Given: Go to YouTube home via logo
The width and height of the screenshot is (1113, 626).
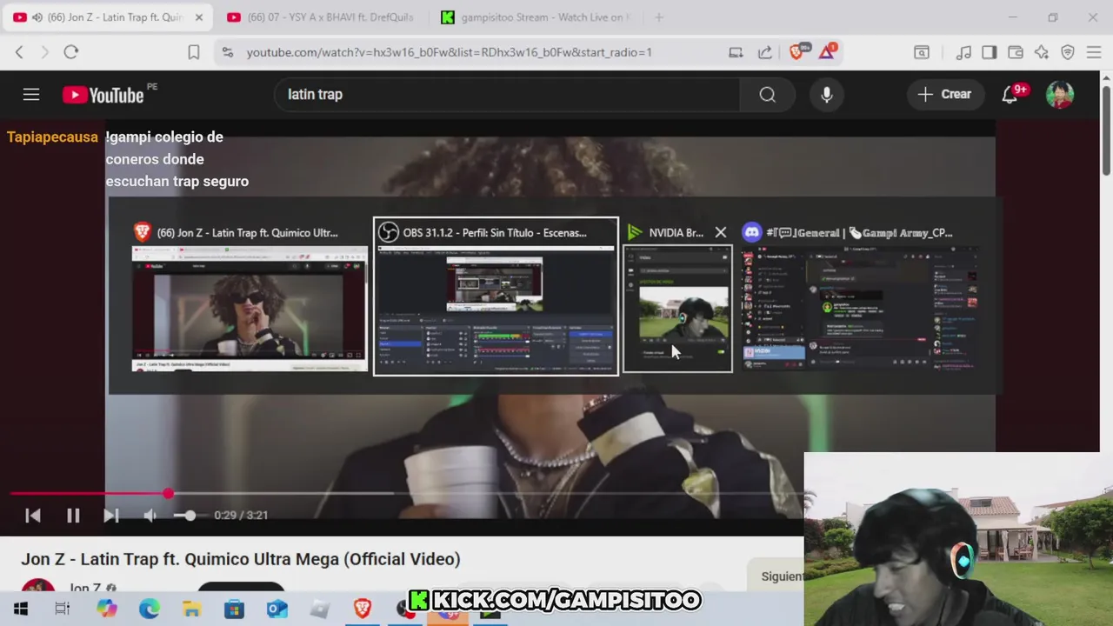Looking at the screenshot, I should tap(103, 95).
